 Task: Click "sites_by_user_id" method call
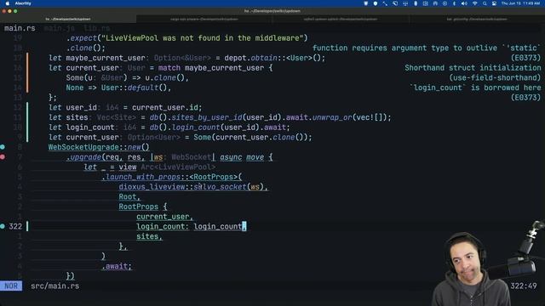click(207, 117)
